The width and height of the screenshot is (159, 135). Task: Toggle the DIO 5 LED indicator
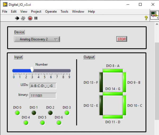pyautogui.click(x=42, y=123)
